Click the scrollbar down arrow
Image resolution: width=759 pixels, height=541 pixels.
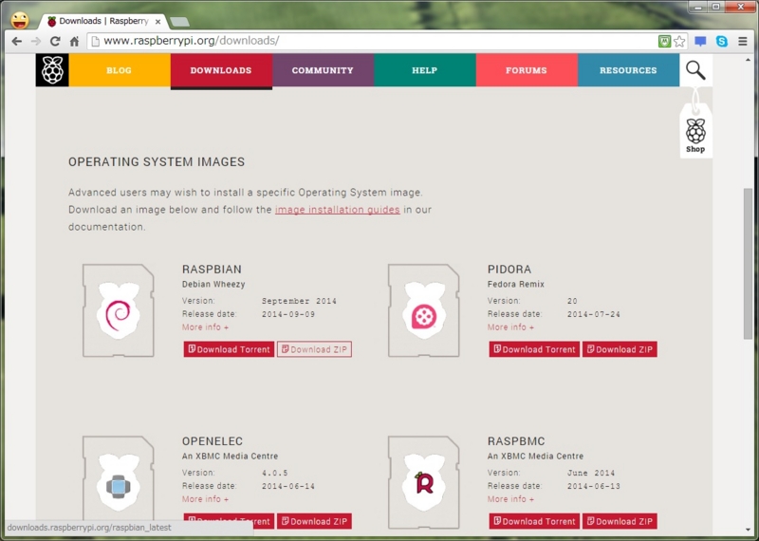click(x=749, y=531)
